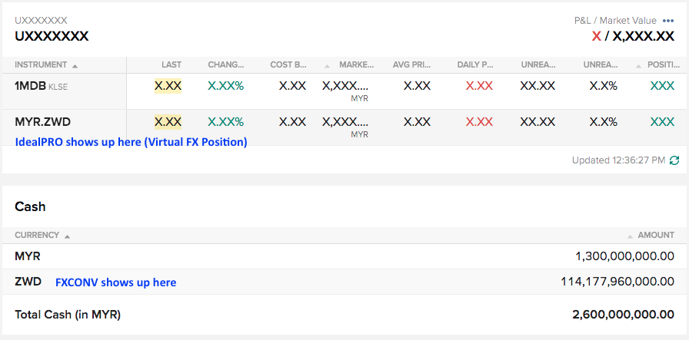Image resolution: width=689 pixels, height=340 pixels.
Task: Sort cash table by AMOUNT header
Action: pos(656,235)
